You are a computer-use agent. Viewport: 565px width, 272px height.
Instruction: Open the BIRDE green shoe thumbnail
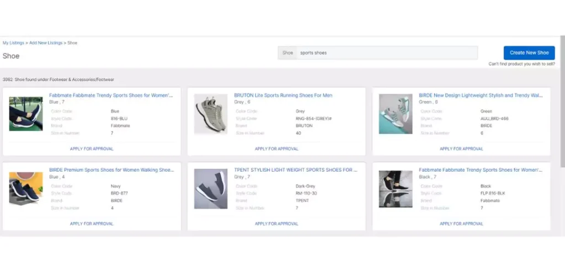tap(395, 114)
